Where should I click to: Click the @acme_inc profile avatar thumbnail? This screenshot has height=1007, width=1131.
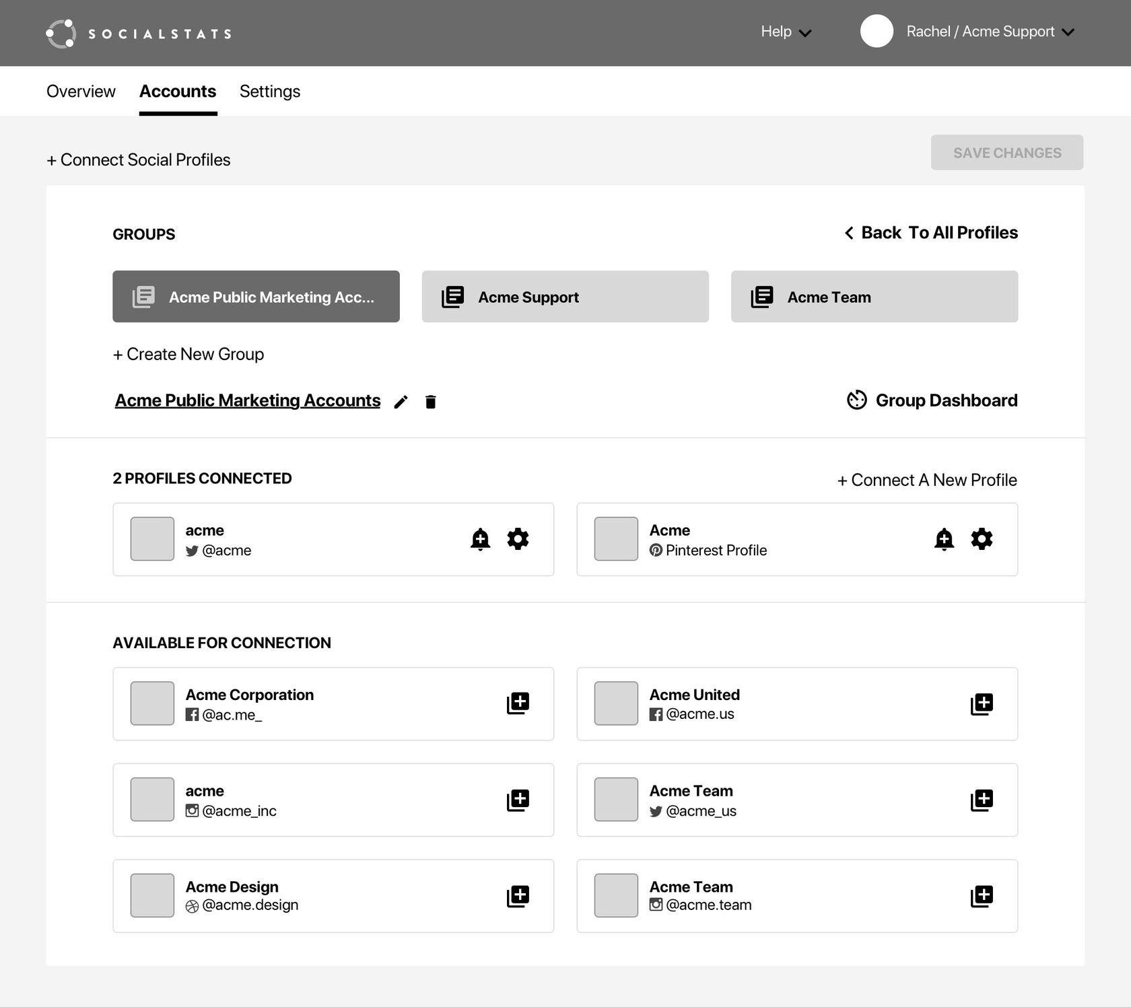click(x=152, y=800)
